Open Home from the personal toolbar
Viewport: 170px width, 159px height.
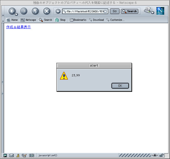tap(12, 20)
